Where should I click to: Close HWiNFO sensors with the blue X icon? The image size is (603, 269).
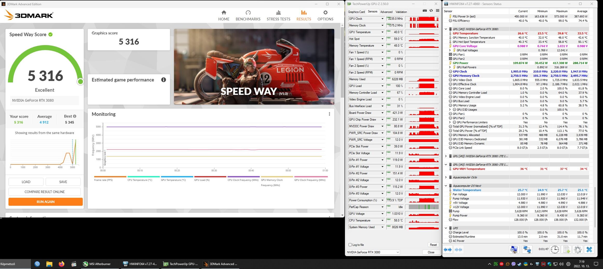pos(589,250)
